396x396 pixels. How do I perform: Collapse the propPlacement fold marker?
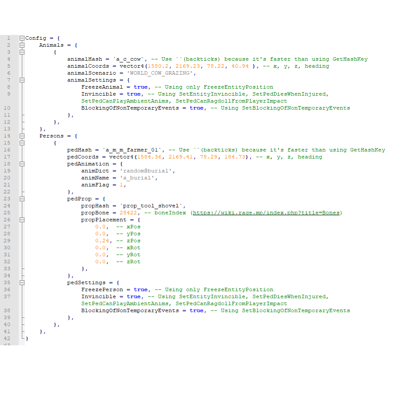[x=22, y=220]
